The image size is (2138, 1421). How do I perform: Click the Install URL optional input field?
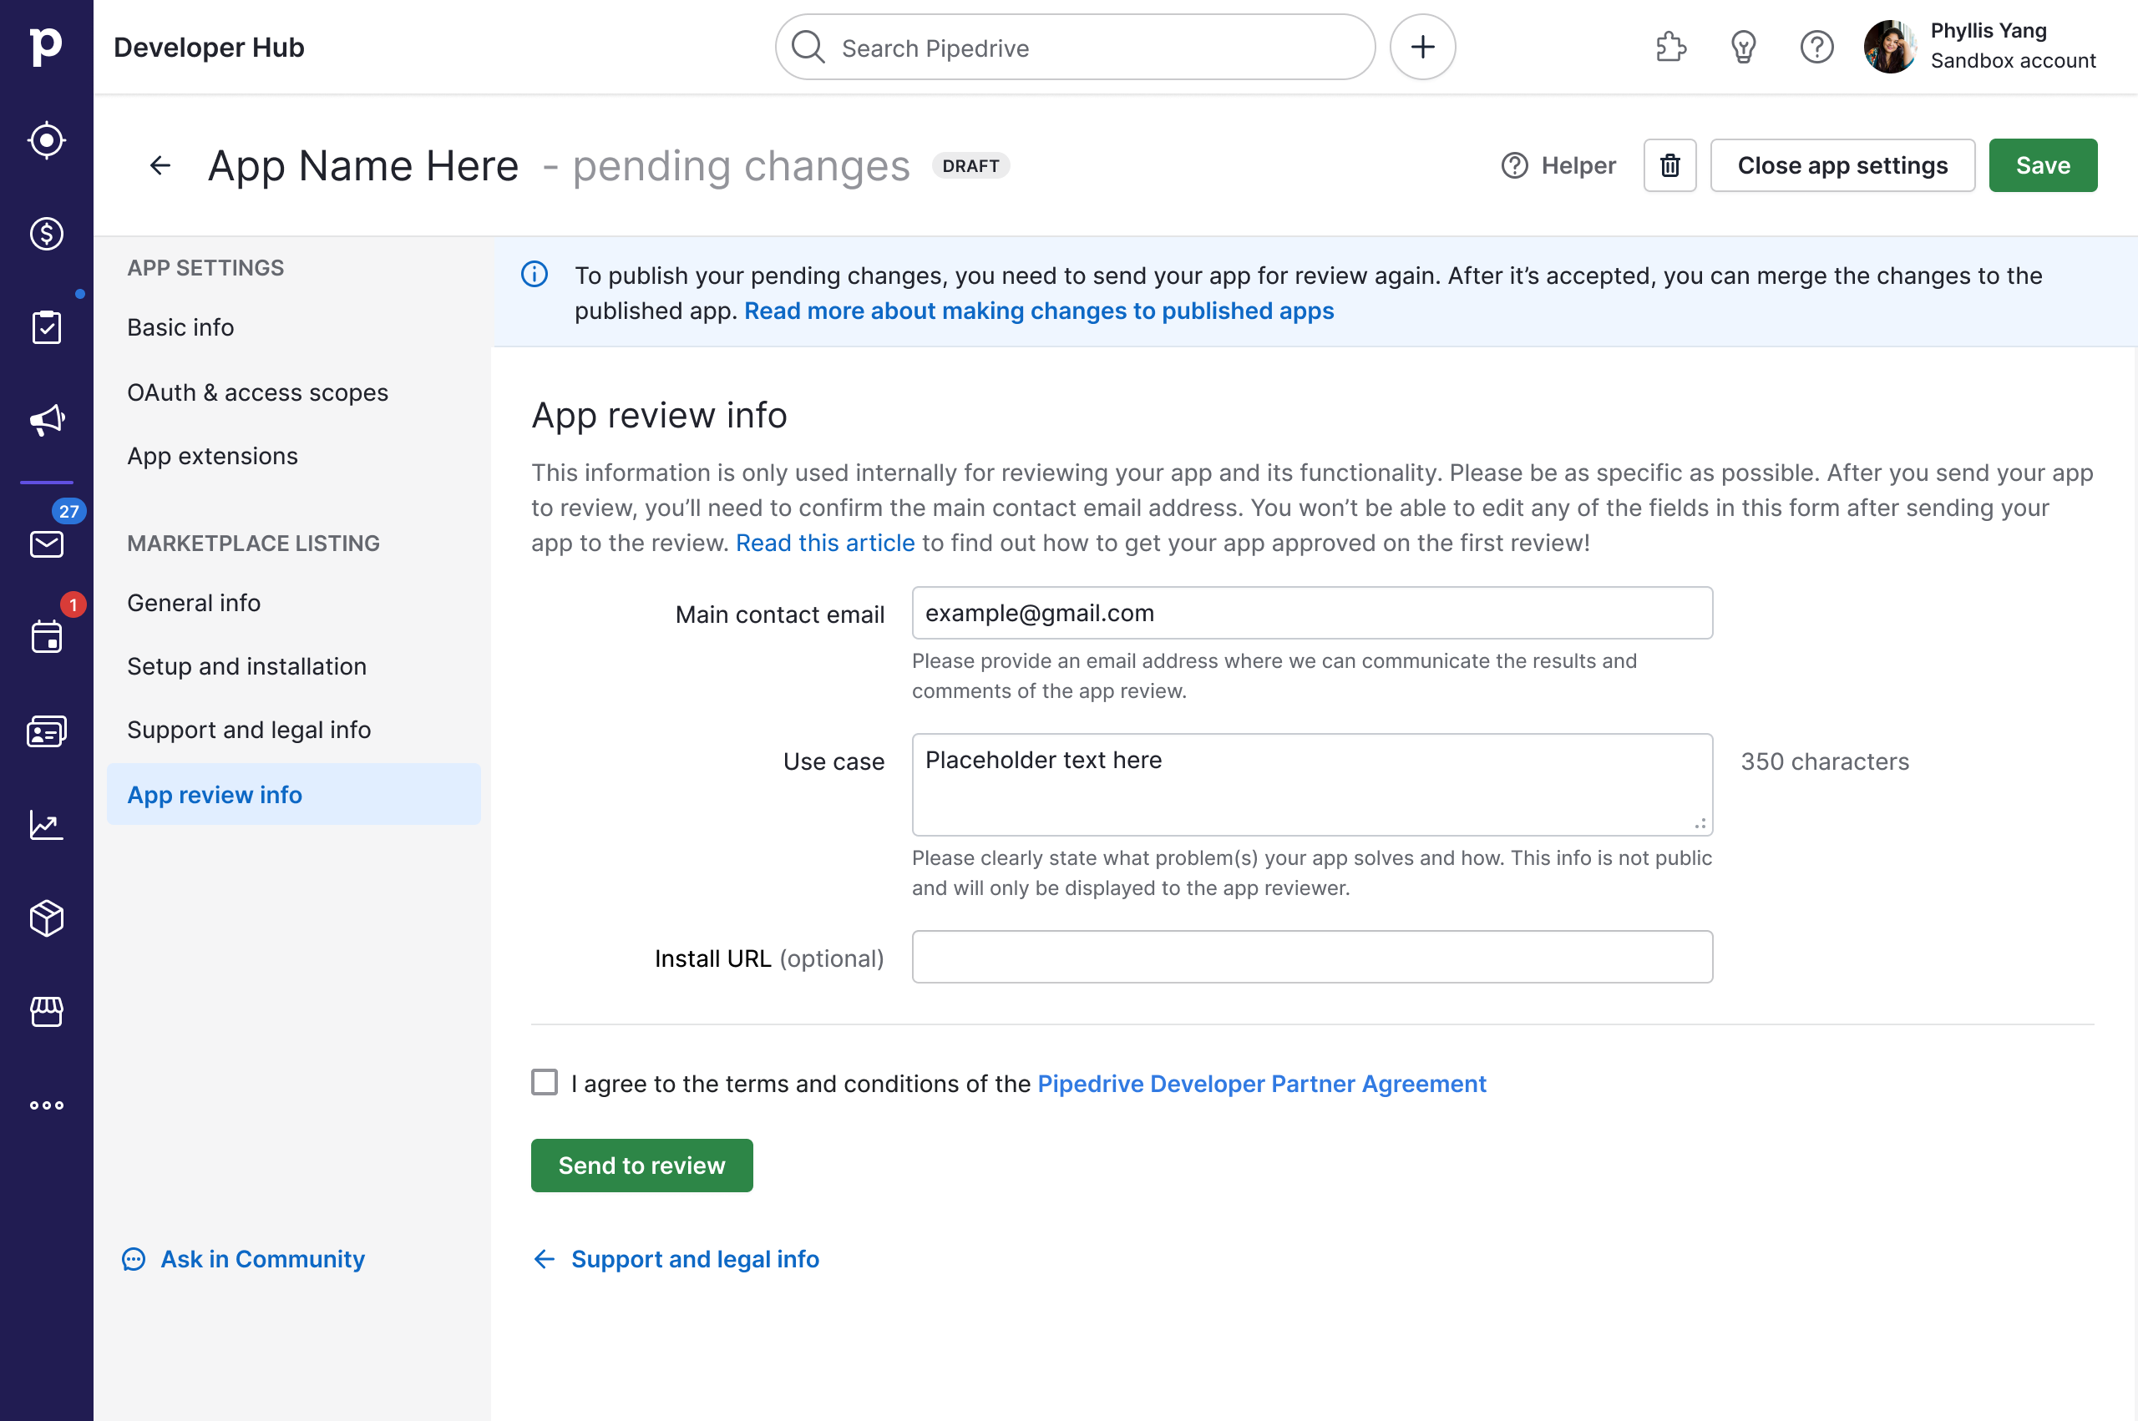pos(1312,956)
